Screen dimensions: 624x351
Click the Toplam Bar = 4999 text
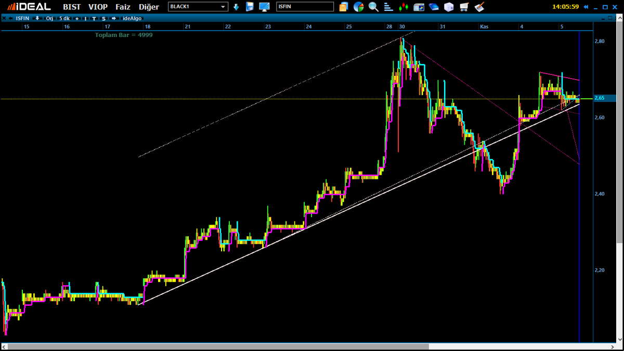tap(124, 35)
